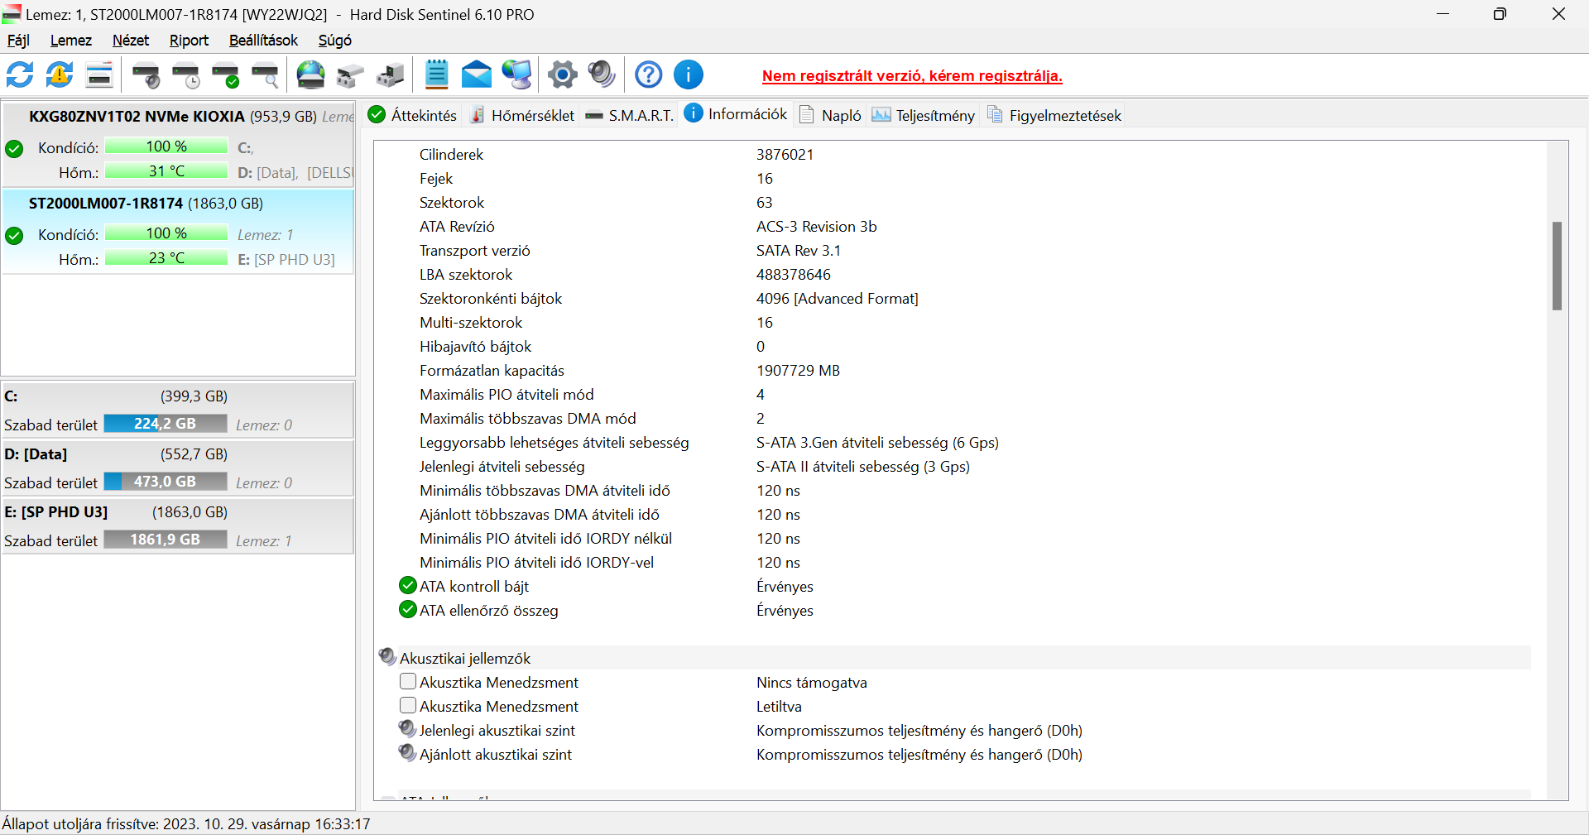Open the Riport menu
Viewport: 1589px width, 835px height.
pos(189,40)
